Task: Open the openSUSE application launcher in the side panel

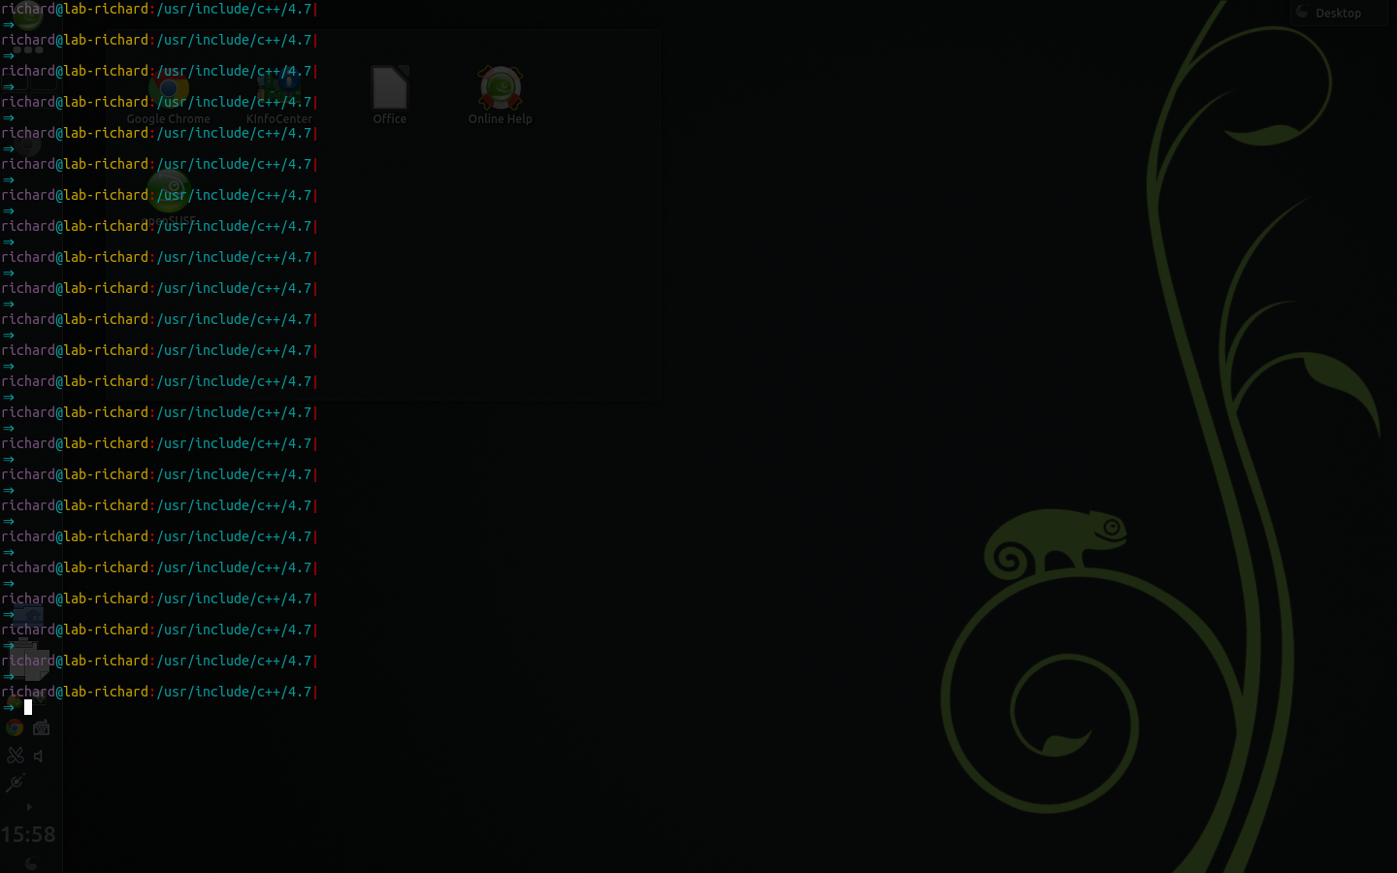Action: [x=27, y=14]
